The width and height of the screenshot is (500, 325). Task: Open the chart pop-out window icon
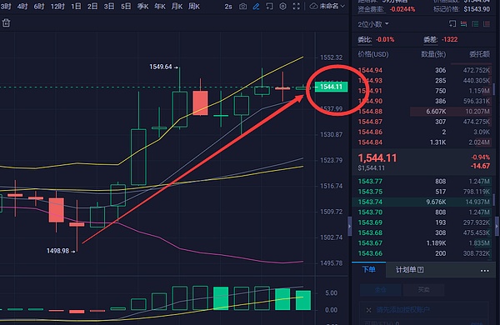click(x=269, y=7)
